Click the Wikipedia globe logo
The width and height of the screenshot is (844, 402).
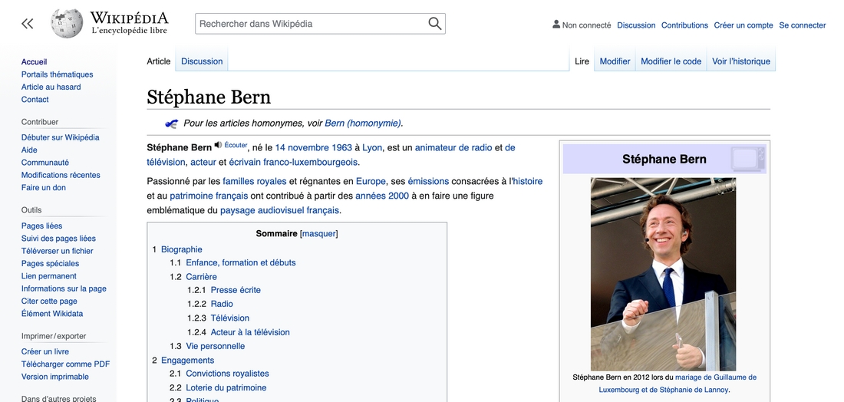pos(67,23)
